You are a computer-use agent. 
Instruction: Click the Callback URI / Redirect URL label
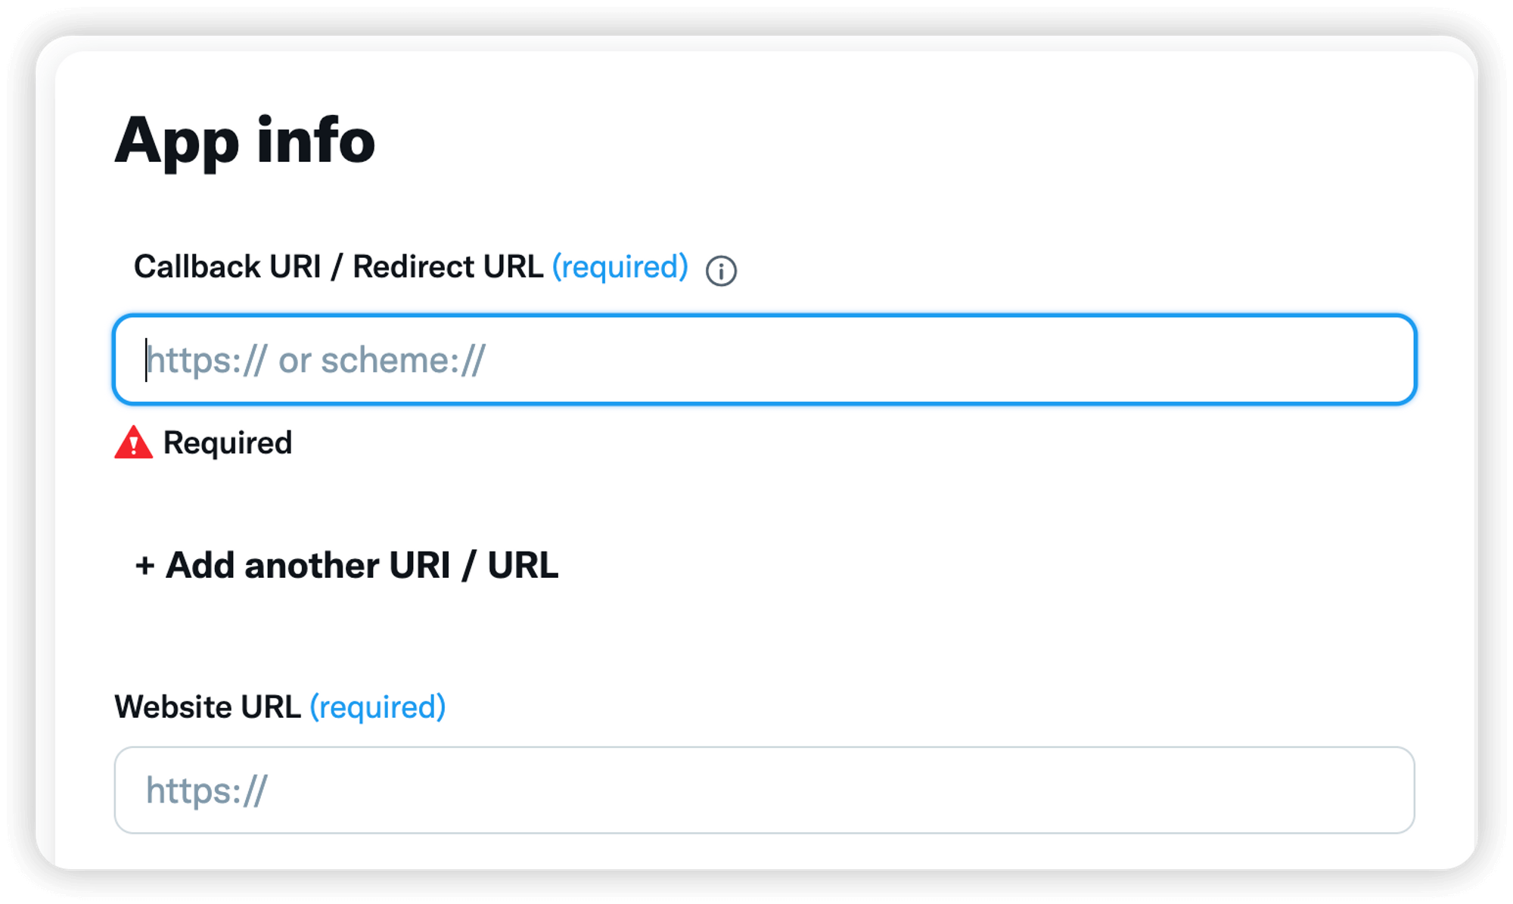339,266
